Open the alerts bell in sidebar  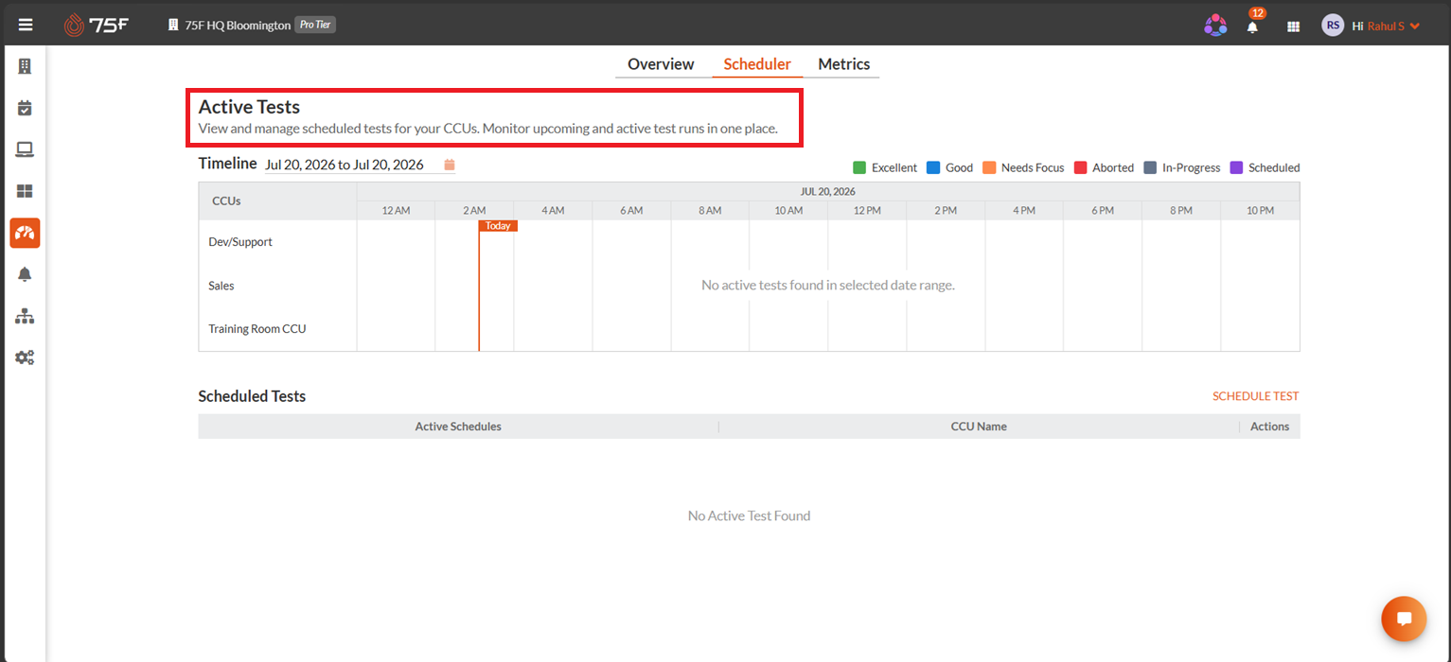tap(25, 274)
